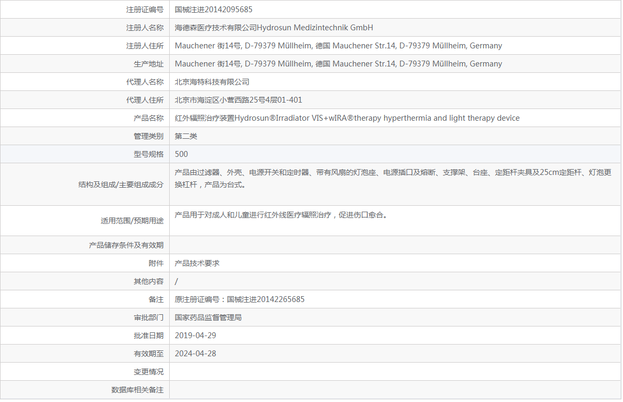The height and width of the screenshot is (402, 623).
Task: Click the 批准日期 row label
Action: 148,336
